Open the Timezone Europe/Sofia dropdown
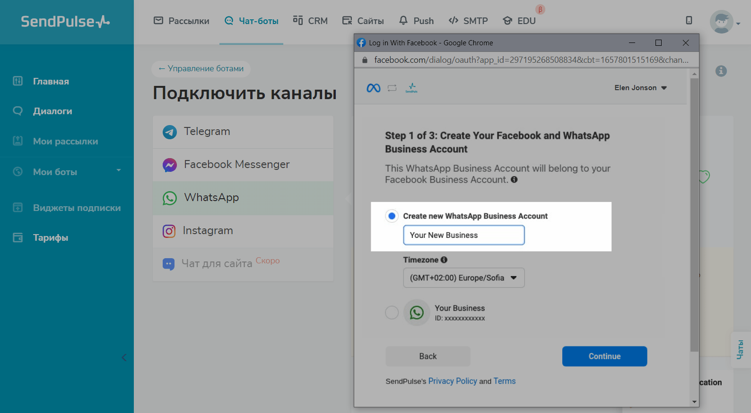Viewport: 751px width, 413px height. pos(463,278)
